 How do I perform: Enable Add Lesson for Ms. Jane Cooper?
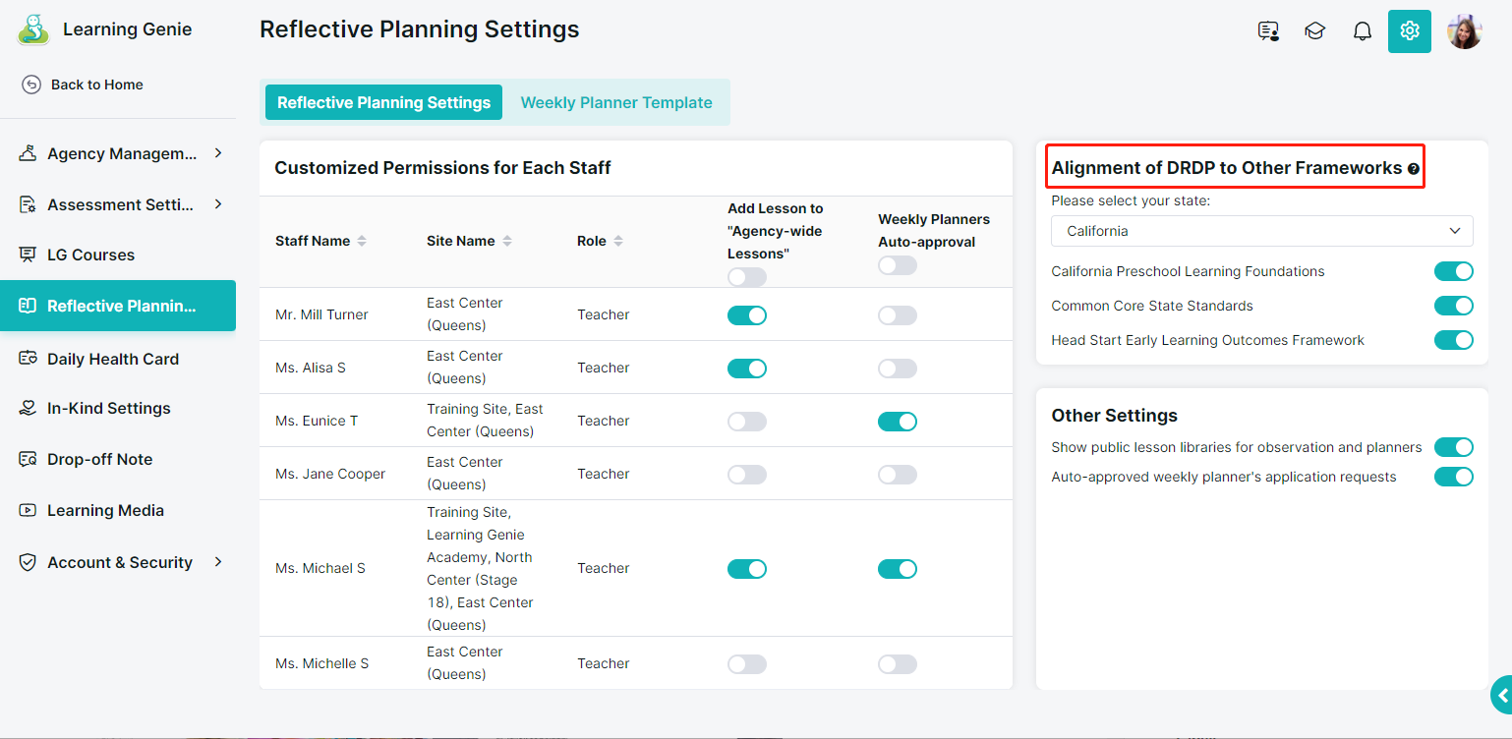747,475
